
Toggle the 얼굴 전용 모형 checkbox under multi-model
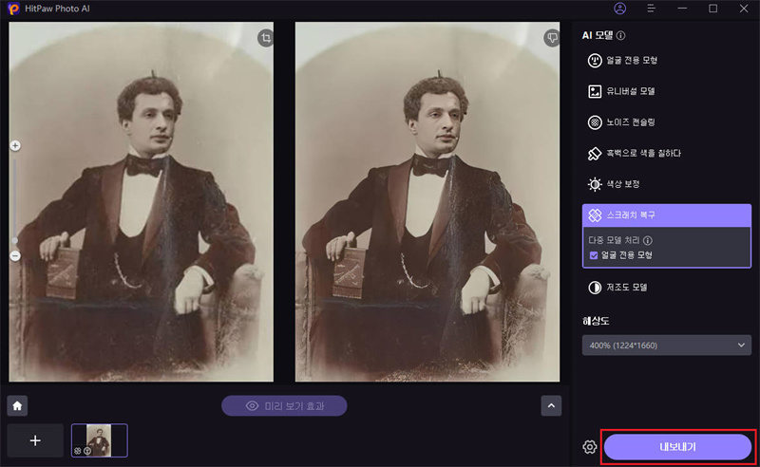[x=594, y=255]
